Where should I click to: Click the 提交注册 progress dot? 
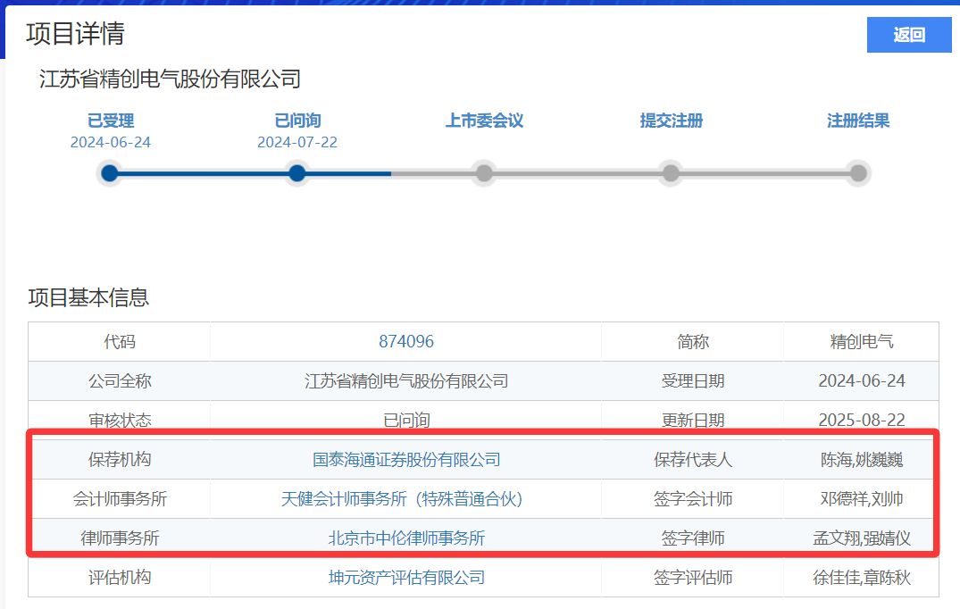coord(671,173)
